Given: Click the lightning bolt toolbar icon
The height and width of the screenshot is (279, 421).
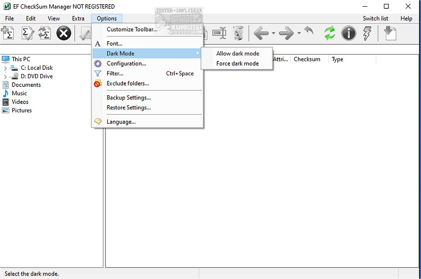Looking at the screenshot, I should [367, 33].
